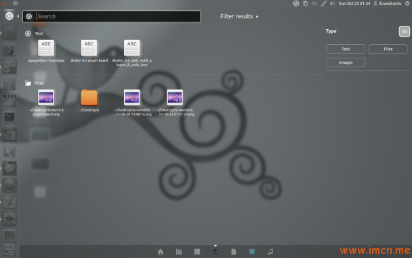Switch to the Diodon clipboard lens
This screenshot has width=412, height=258.
[x=215, y=252]
